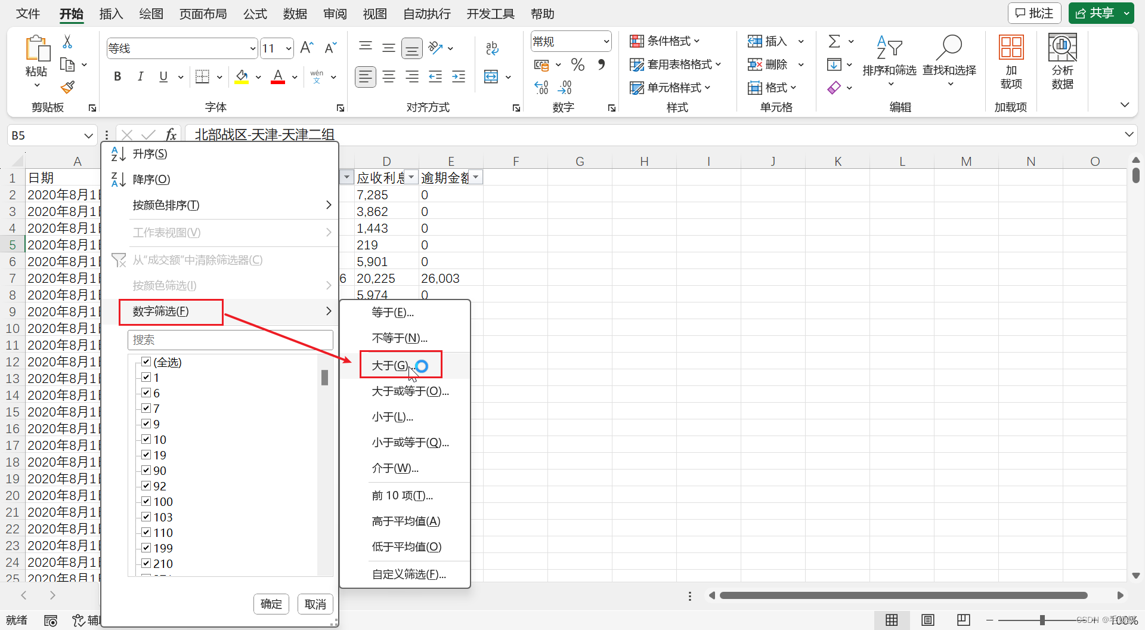Click the horizontal sheet scrollbar
1145x630 pixels.
point(903,595)
